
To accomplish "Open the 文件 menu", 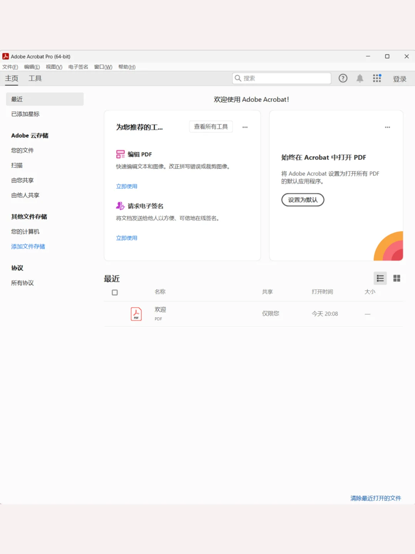I will [x=10, y=67].
